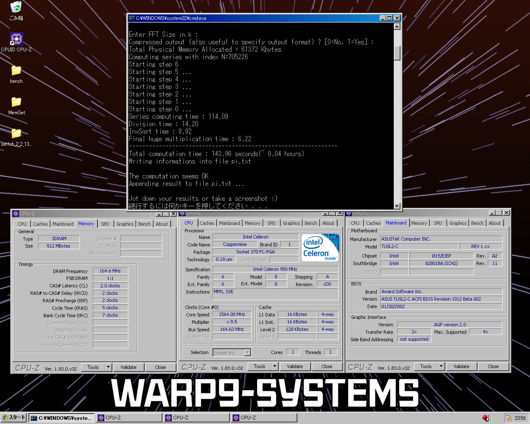Click the Package Socket 370 FC-PGA field
Viewport: 530px width, 424px height.
point(255,252)
